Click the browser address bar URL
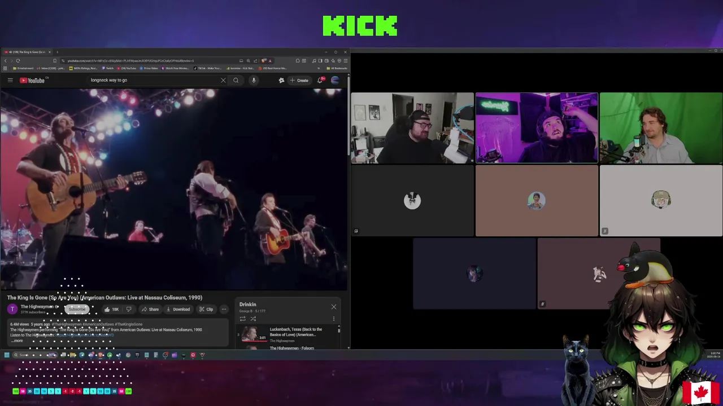The height and width of the screenshot is (406, 723). point(130,60)
